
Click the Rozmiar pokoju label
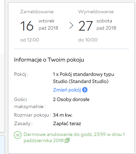click(x=33, y=115)
